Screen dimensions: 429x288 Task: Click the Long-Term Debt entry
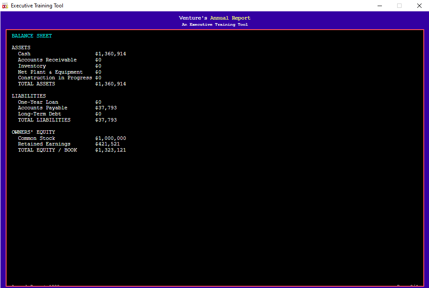[x=59, y=114]
